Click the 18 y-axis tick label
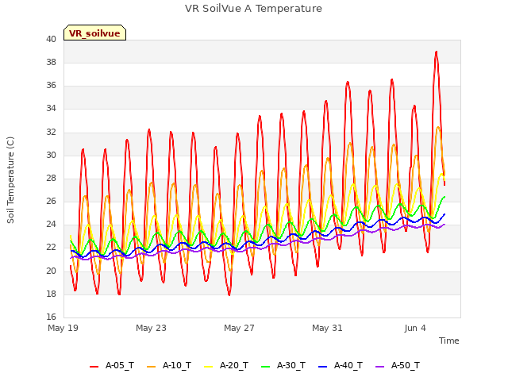 point(51,294)
